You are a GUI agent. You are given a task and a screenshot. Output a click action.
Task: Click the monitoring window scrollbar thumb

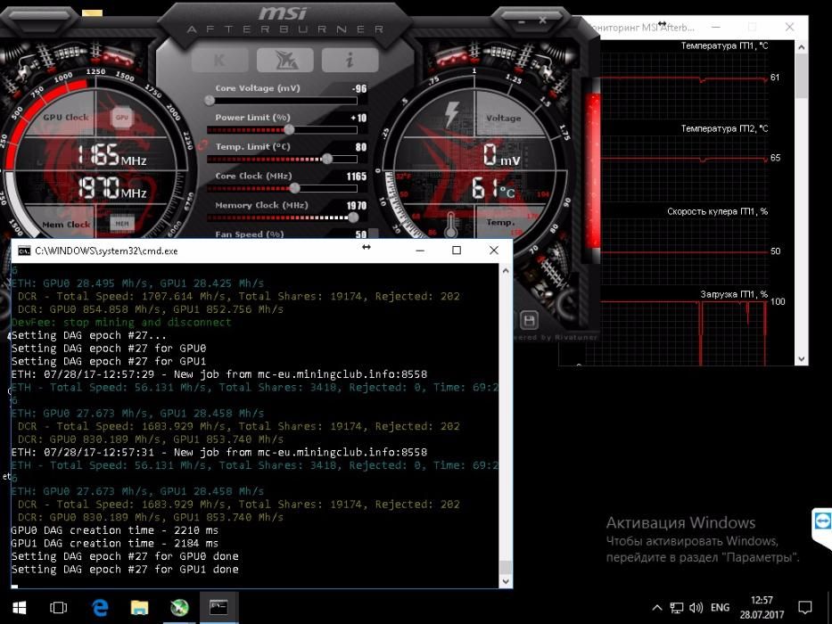tap(801, 76)
